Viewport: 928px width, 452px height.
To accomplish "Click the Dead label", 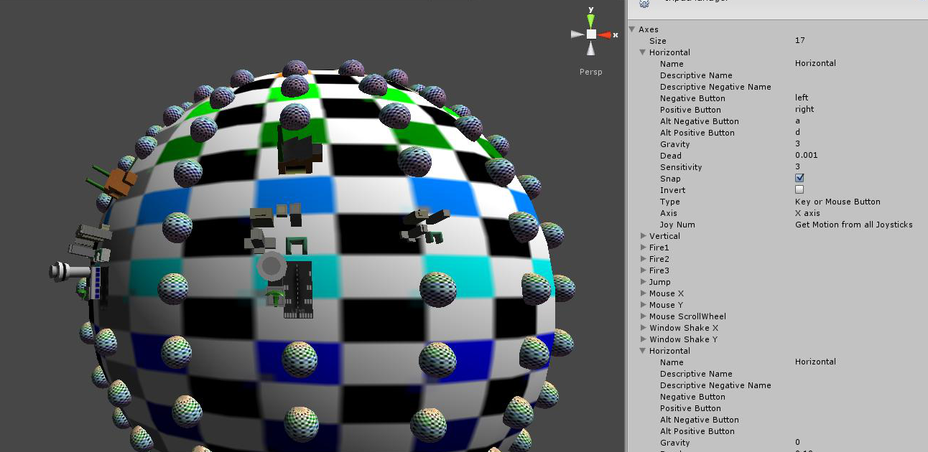I will click(671, 156).
